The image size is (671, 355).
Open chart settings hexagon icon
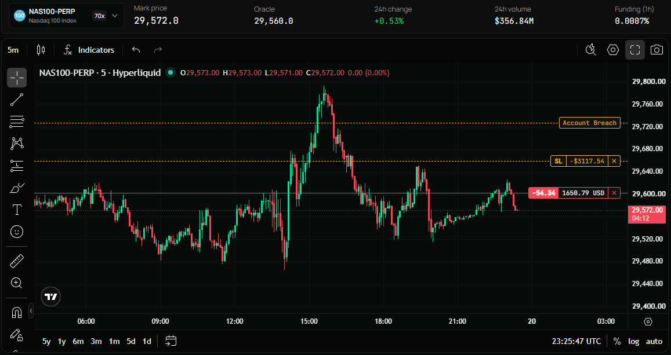(x=613, y=50)
